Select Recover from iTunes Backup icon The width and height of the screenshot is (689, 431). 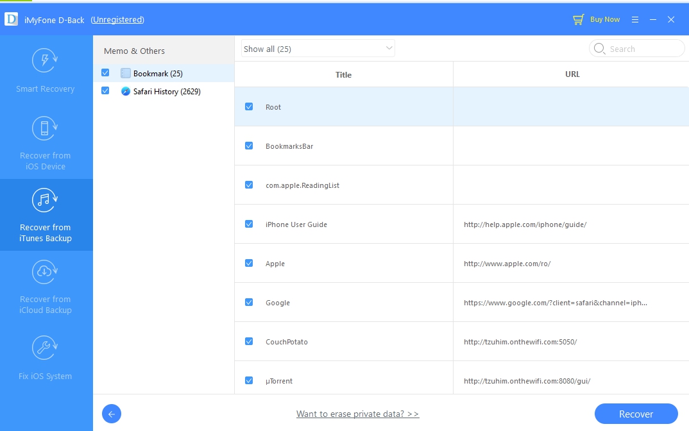click(x=45, y=200)
